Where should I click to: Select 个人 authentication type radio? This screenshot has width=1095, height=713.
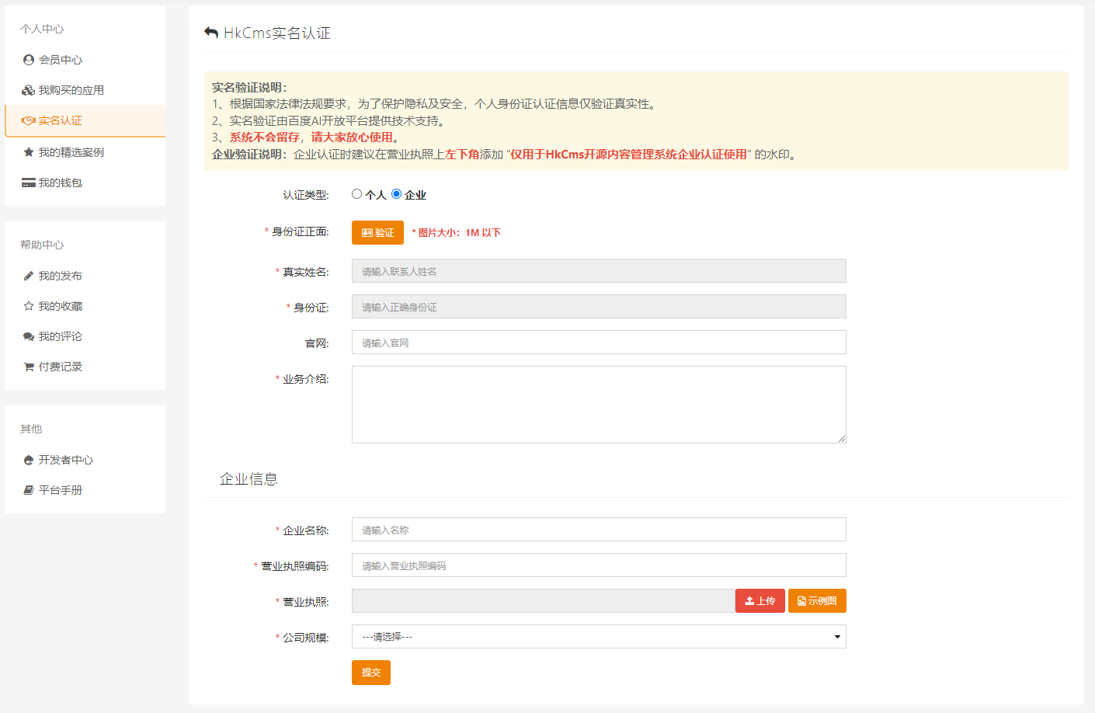(x=356, y=194)
